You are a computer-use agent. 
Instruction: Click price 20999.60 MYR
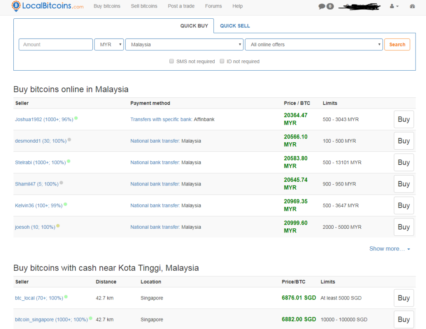tap(296, 227)
